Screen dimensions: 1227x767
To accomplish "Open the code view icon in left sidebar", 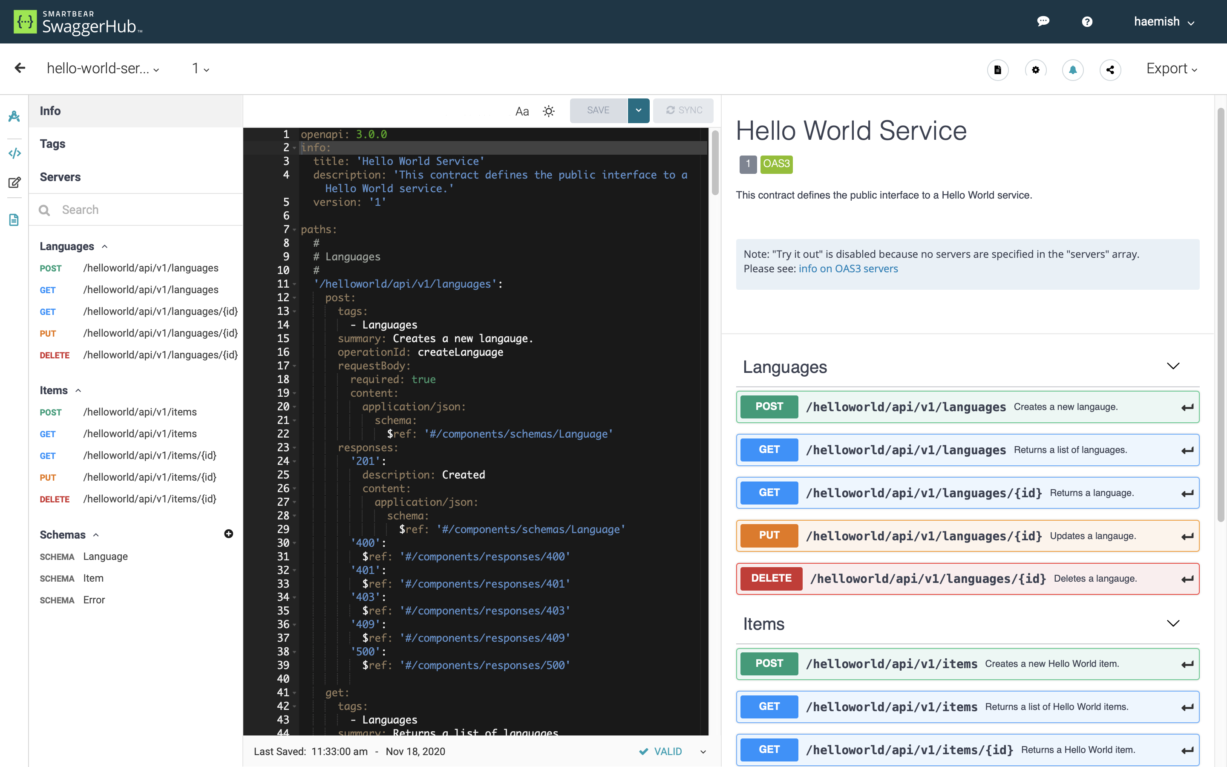I will pyautogui.click(x=14, y=153).
